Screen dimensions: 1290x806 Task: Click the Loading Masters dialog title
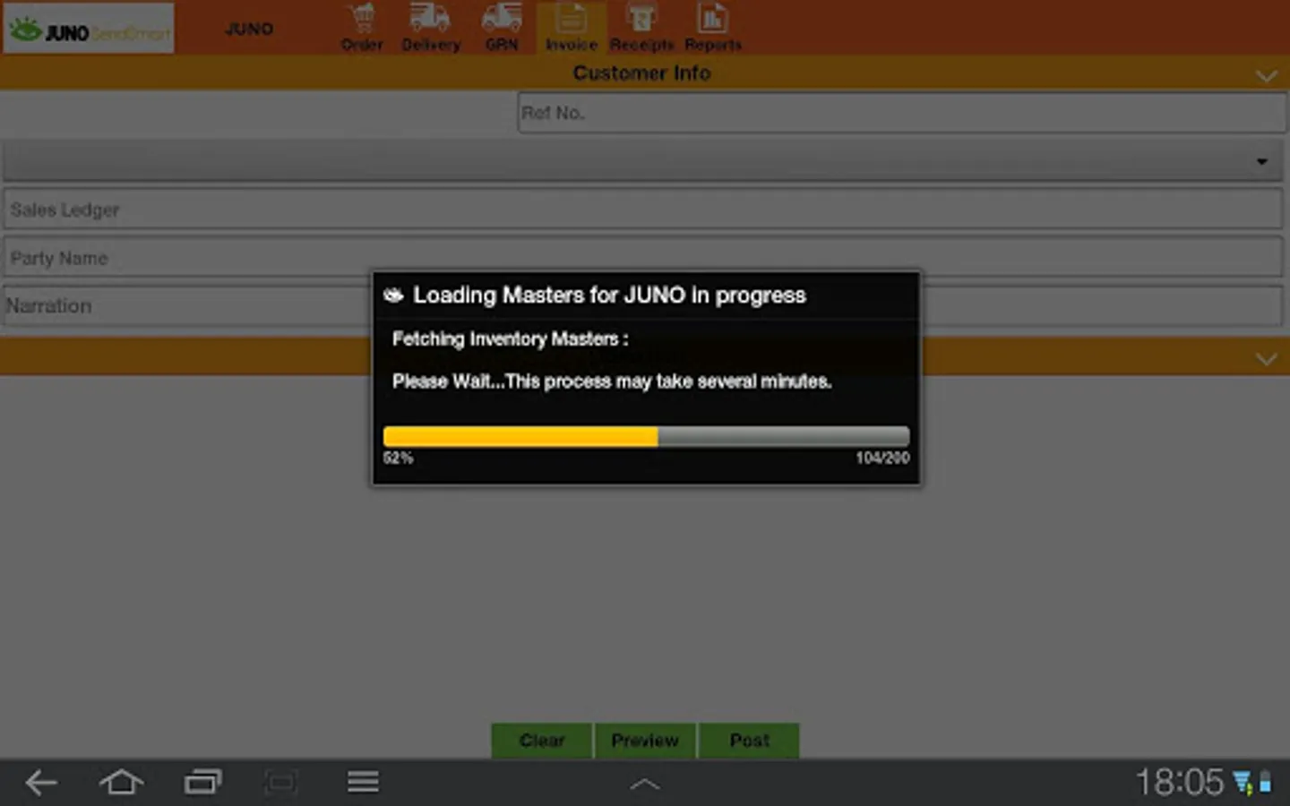pos(609,296)
